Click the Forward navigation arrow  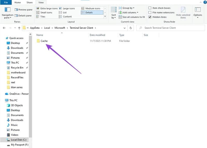coord(10,28)
